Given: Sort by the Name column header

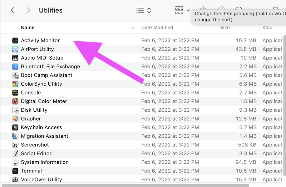Looking at the screenshot, I should [x=28, y=27].
